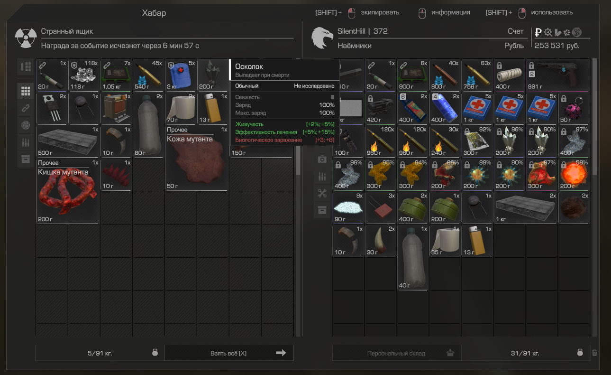Open Персональный склад

[396, 353]
